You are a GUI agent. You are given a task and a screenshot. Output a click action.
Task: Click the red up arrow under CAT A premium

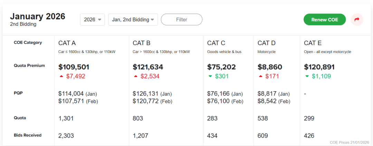(x=61, y=76)
